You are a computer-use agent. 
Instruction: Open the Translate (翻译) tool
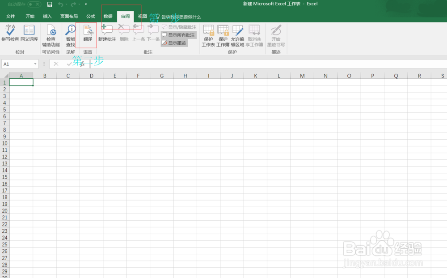[88, 34]
